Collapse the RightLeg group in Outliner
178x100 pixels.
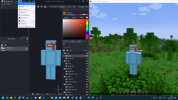63,84
